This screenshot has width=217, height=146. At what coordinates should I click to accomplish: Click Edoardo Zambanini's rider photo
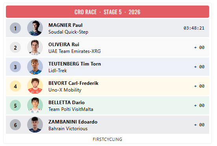(x=35, y=125)
